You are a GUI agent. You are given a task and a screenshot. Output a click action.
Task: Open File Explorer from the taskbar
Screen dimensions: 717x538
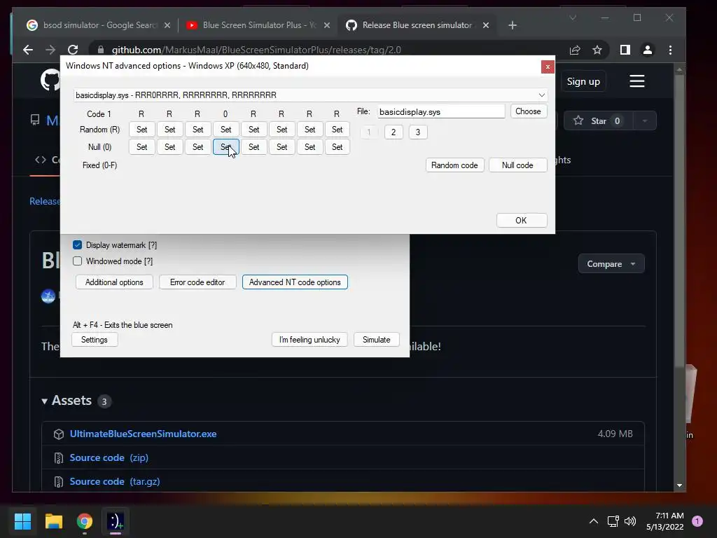tap(53, 521)
